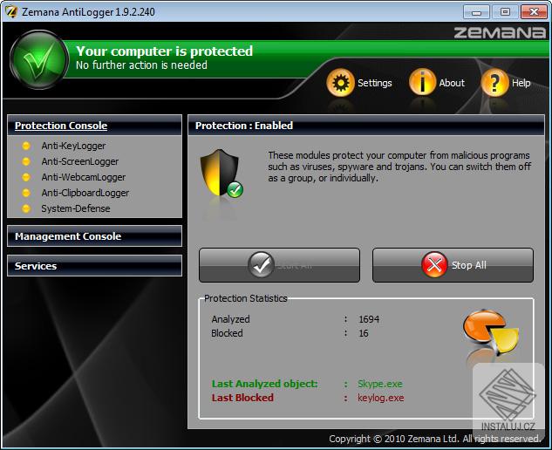Click the protection shield icon
Screen dimensions: 552x450
pyautogui.click(x=221, y=173)
